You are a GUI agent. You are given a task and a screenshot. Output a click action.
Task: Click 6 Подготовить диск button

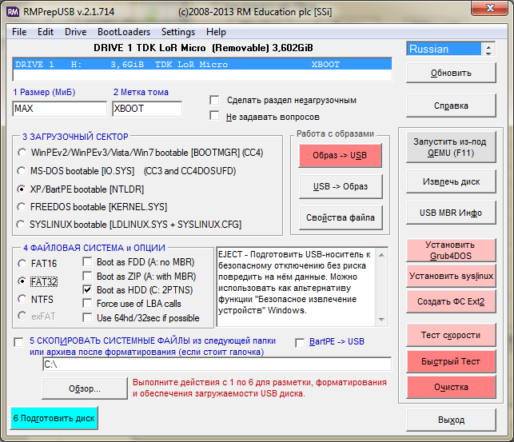click(54, 418)
